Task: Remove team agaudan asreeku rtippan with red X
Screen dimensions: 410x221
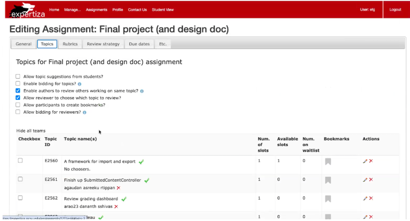Action: pos(118,188)
